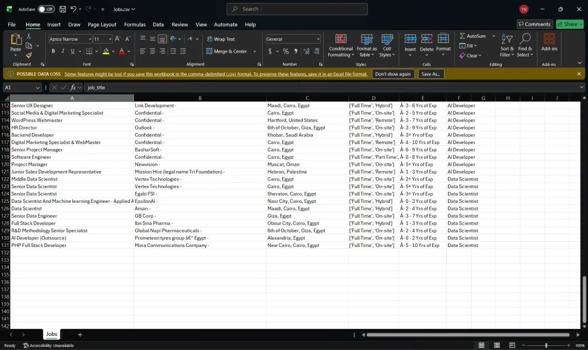Switch to the Review tab
The width and height of the screenshot is (588, 350).
[x=179, y=24]
